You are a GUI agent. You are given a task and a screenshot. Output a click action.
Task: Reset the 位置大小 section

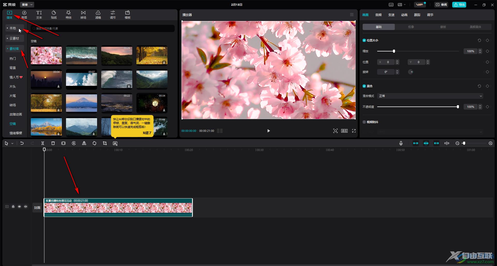point(479,40)
